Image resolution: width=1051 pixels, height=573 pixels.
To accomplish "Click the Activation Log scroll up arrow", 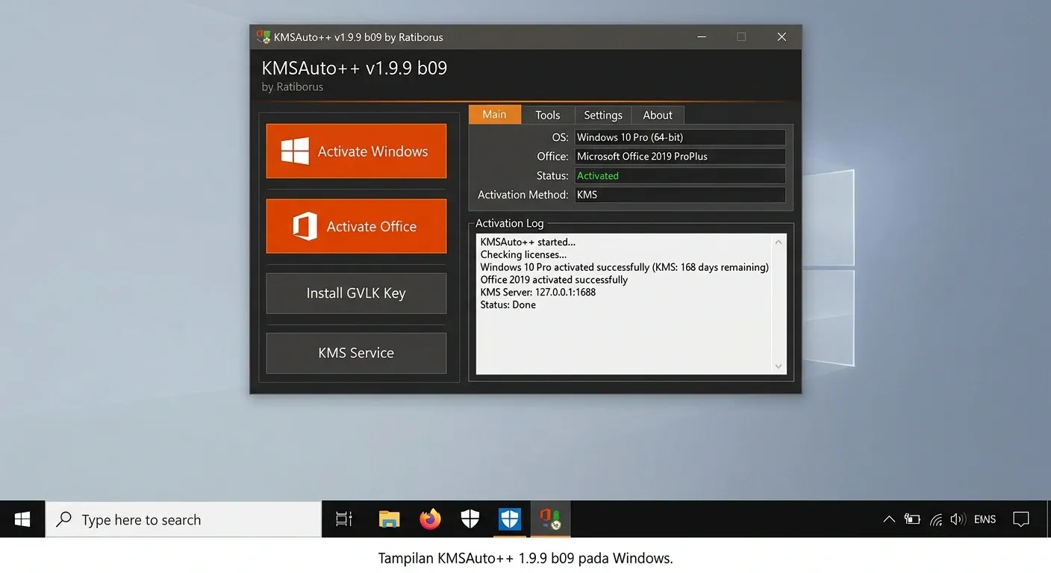I will point(779,242).
